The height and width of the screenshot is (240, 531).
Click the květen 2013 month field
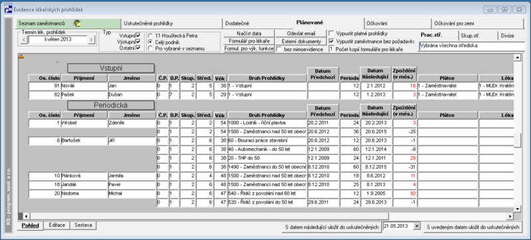coord(57,40)
